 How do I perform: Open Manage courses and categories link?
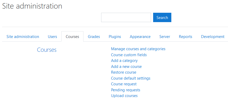coord(138,49)
